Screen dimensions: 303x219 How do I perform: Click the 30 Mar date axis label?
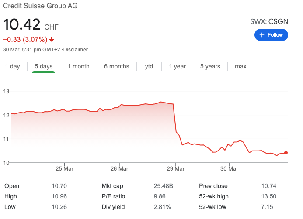229,169
